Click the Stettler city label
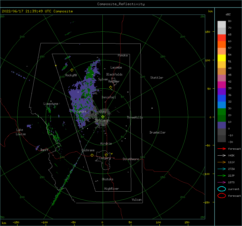The image size is (242, 226). click(x=157, y=78)
